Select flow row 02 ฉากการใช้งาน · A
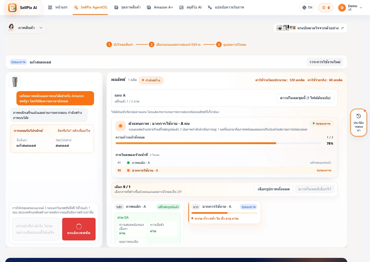The width and height of the screenshot is (370, 262). [x=224, y=170]
